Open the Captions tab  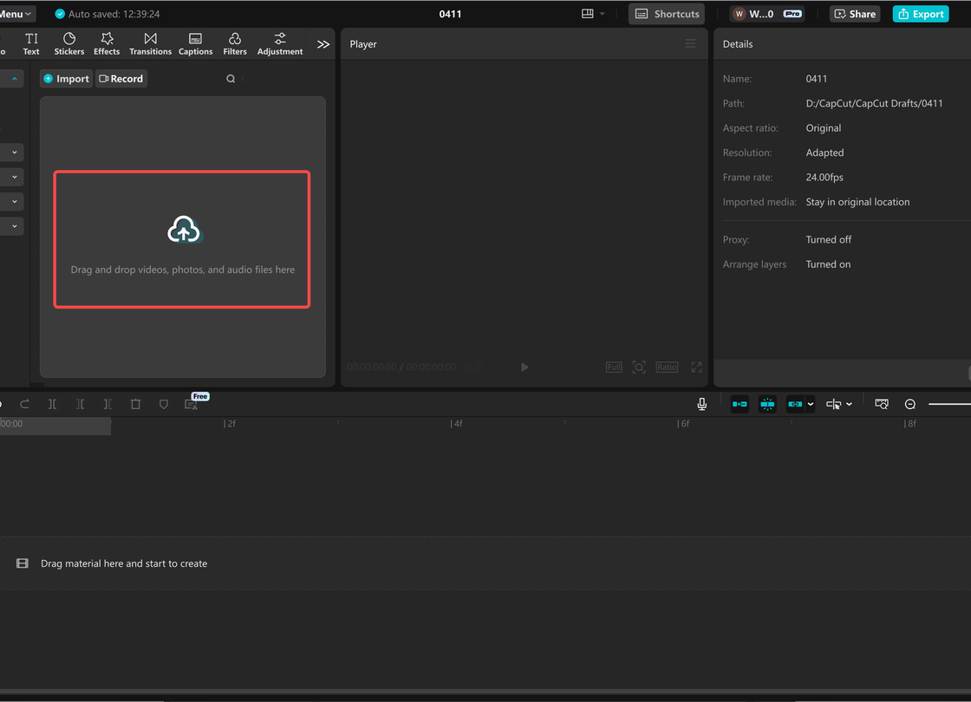(x=195, y=43)
